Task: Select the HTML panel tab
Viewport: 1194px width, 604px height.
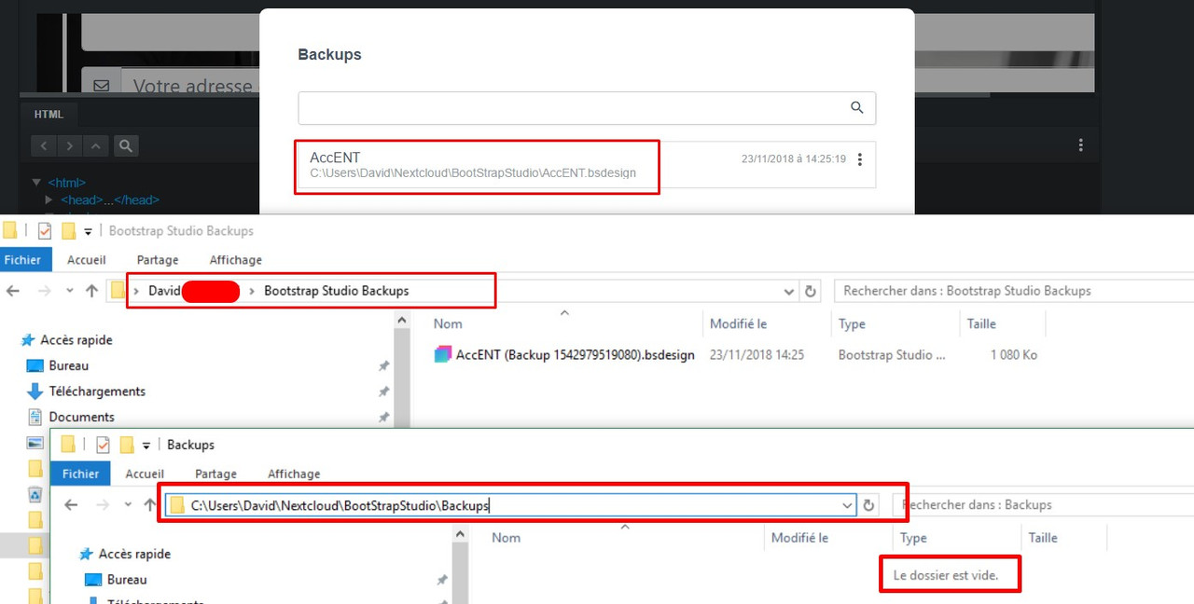Action: coord(49,115)
